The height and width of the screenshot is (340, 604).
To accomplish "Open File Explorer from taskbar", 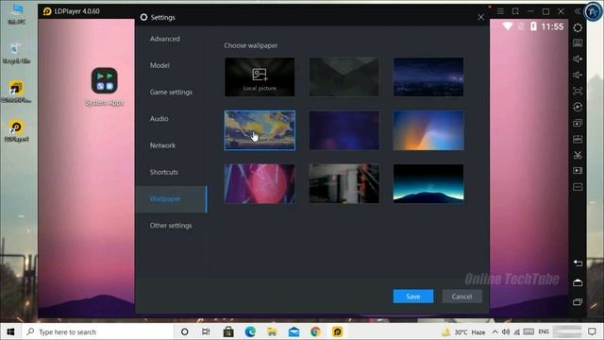I will (272, 331).
